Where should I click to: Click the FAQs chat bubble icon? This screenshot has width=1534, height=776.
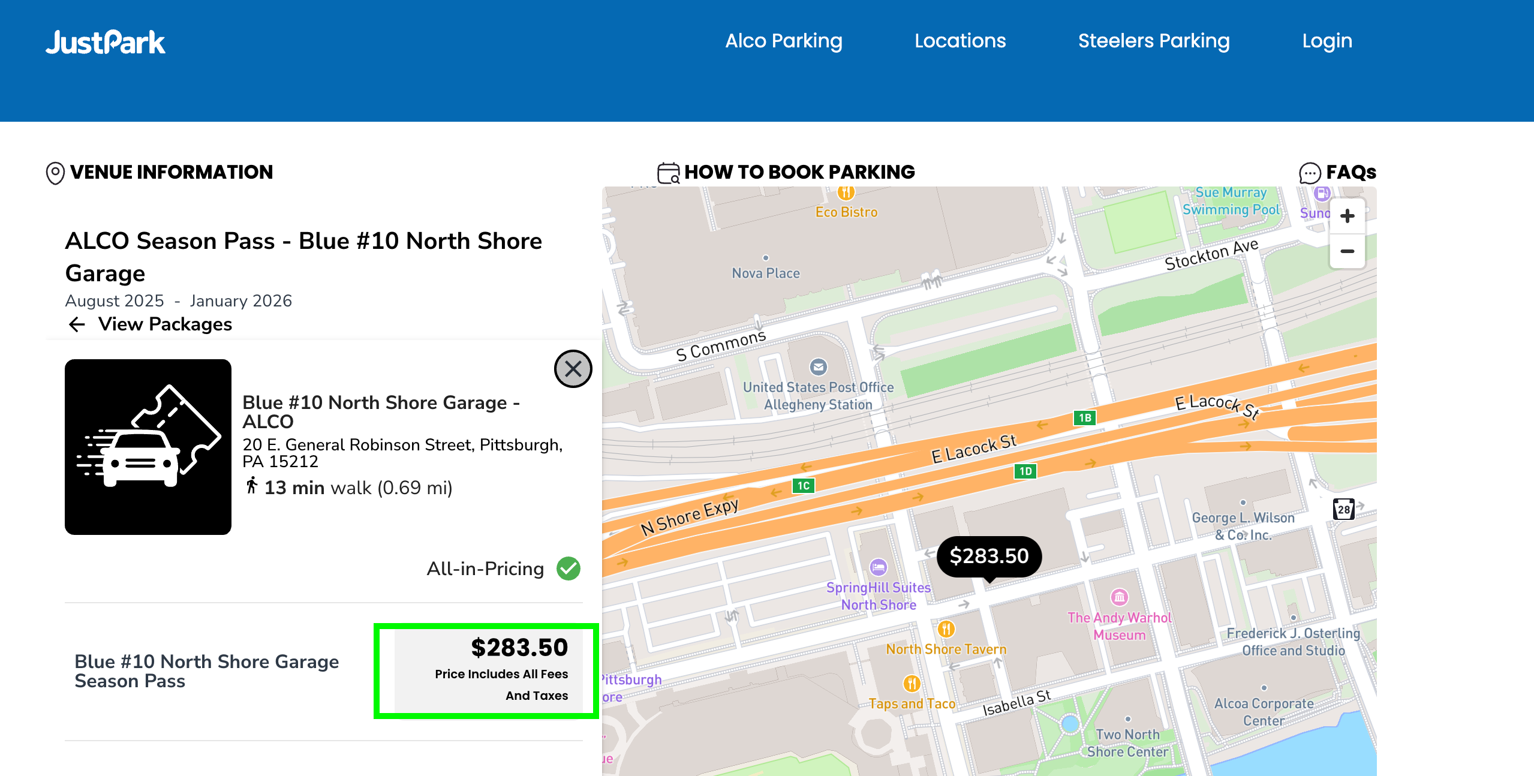click(1310, 173)
